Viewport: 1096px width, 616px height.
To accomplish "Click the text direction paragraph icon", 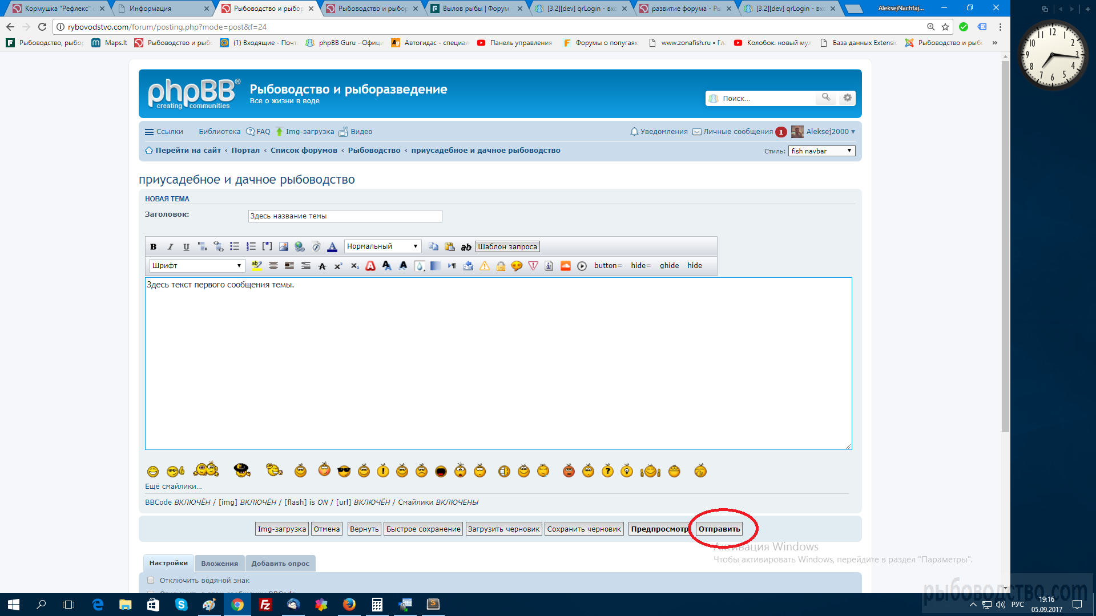I will click(452, 265).
